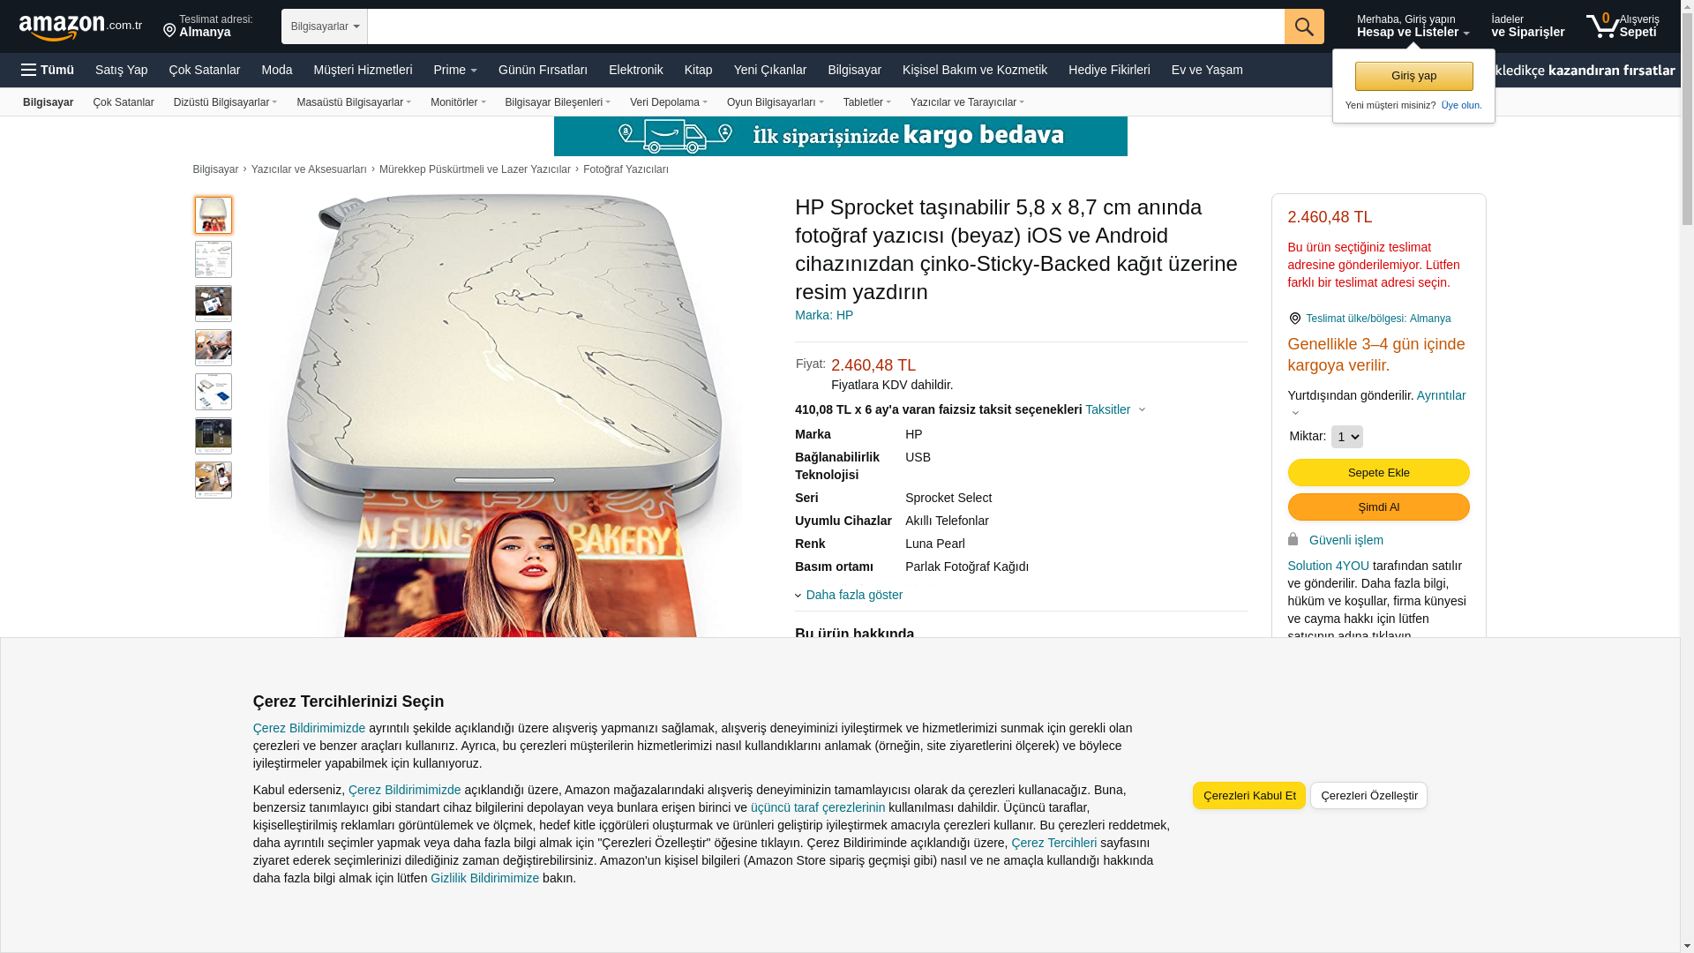Click the Amazon.com.tr logo

pos(80,27)
